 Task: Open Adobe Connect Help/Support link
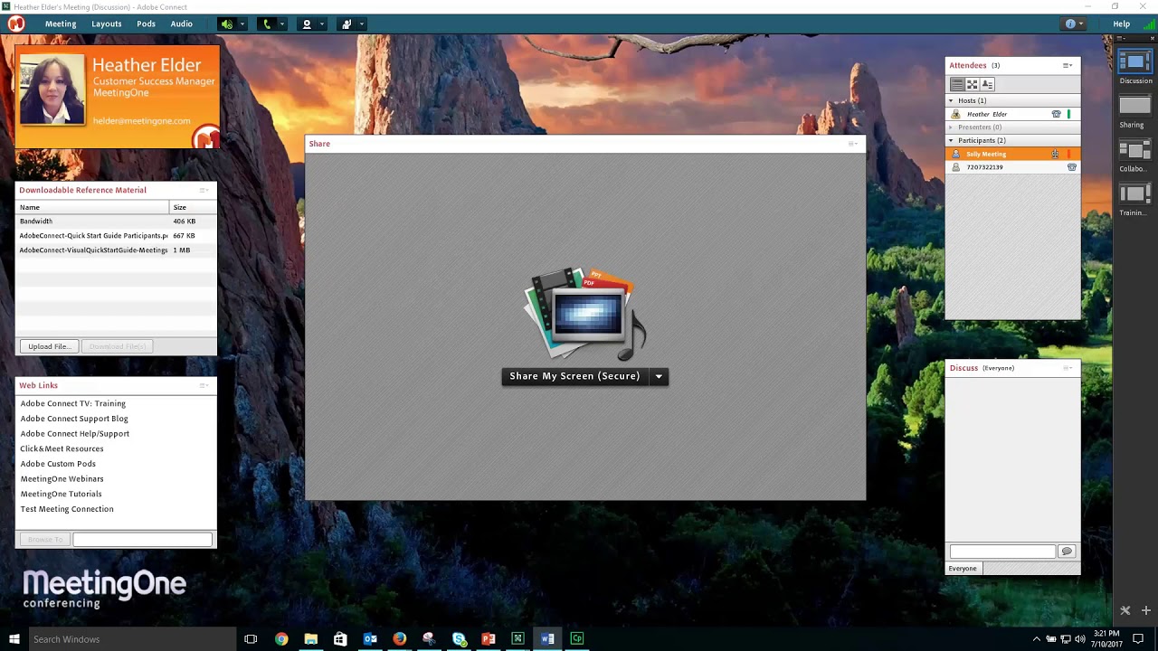click(75, 434)
